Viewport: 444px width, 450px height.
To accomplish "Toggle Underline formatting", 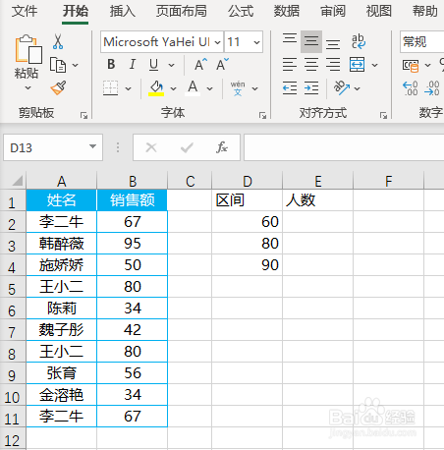I will [153, 64].
